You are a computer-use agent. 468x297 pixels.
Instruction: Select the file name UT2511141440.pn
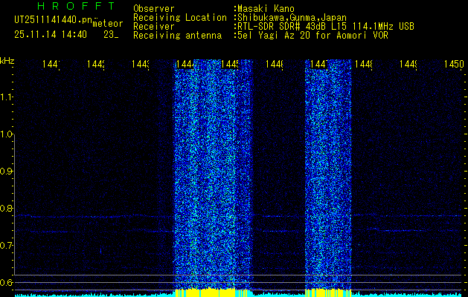coord(53,19)
